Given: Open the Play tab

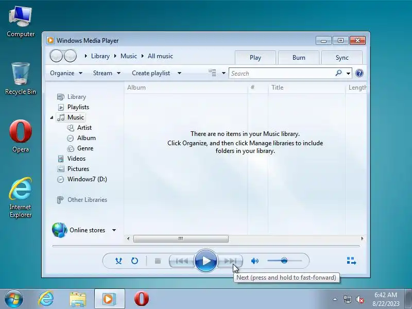Looking at the screenshot, I should tap(255, 58).
